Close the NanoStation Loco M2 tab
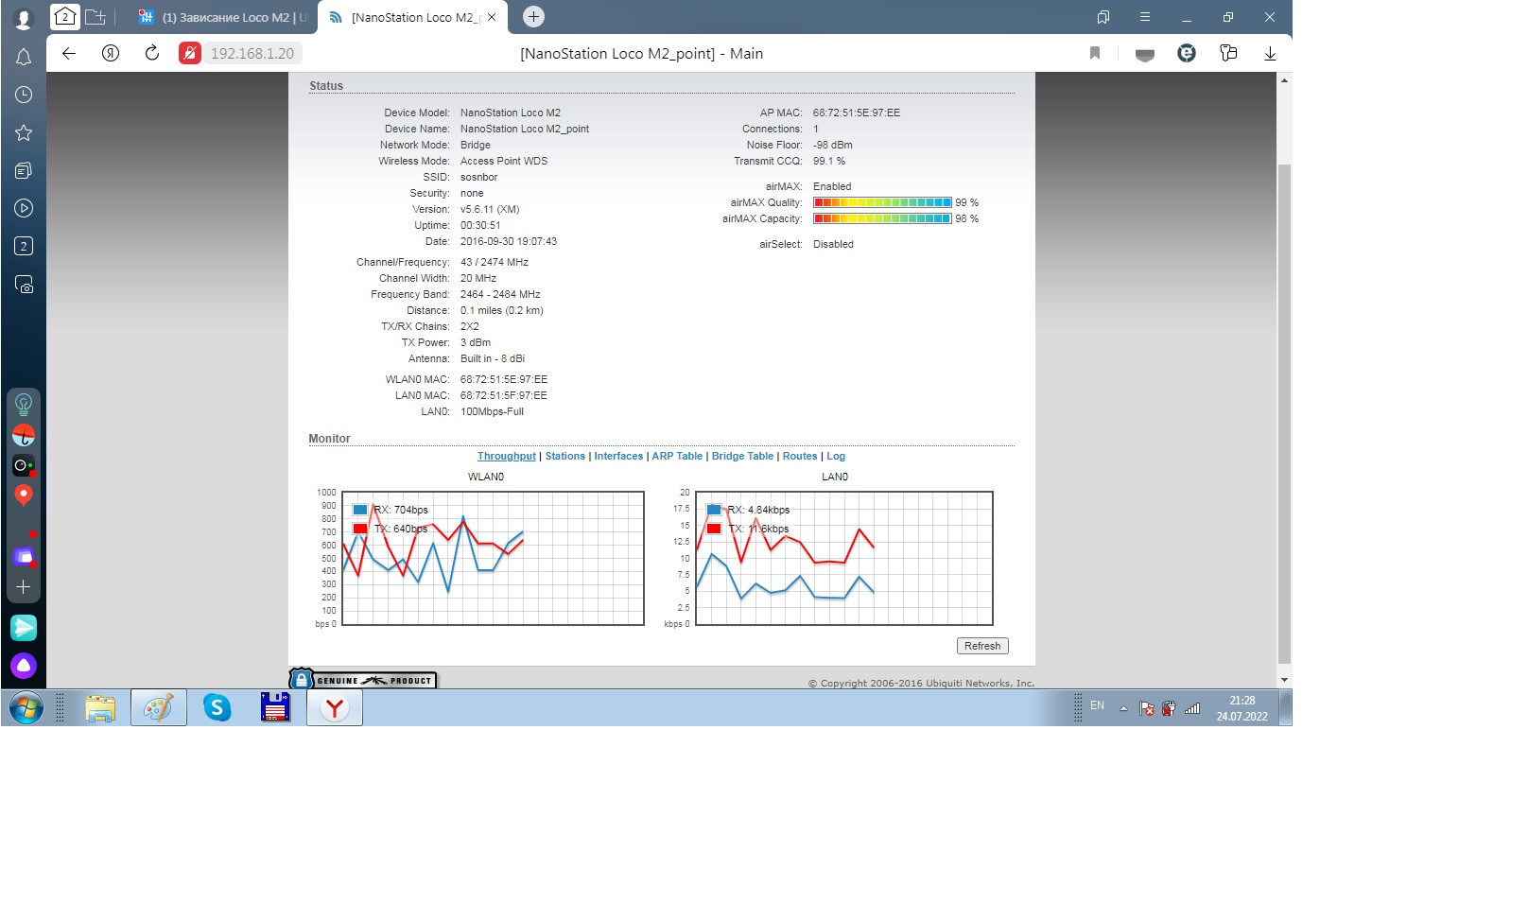Image resolution: width=1528 pixels, height=921 pixels. pos(492,17)
